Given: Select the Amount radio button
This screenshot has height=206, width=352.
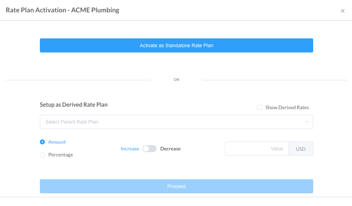Looking at the screenshot, I should point(42,142).
